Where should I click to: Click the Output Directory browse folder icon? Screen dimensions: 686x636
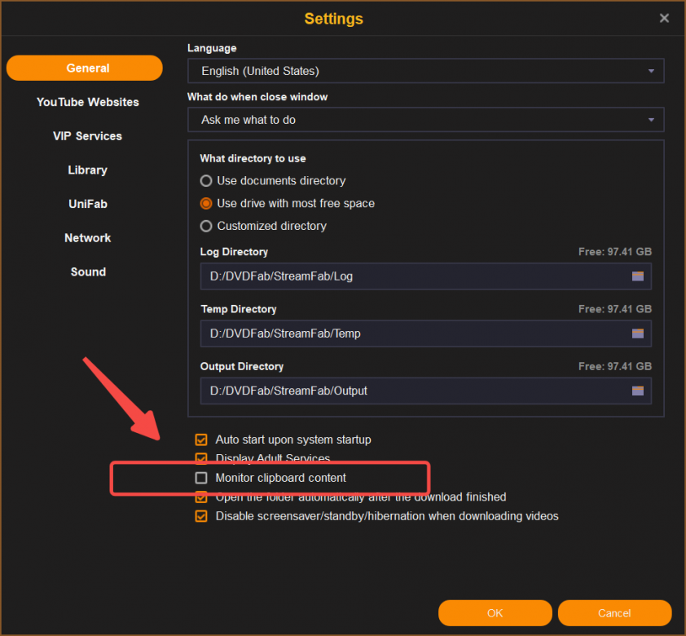(637, 391)
